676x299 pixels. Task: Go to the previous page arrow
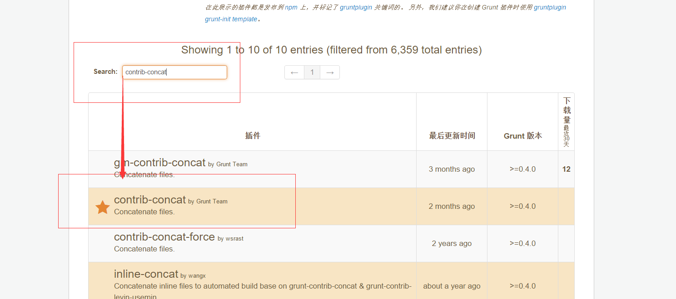click(x=294, y=72)
